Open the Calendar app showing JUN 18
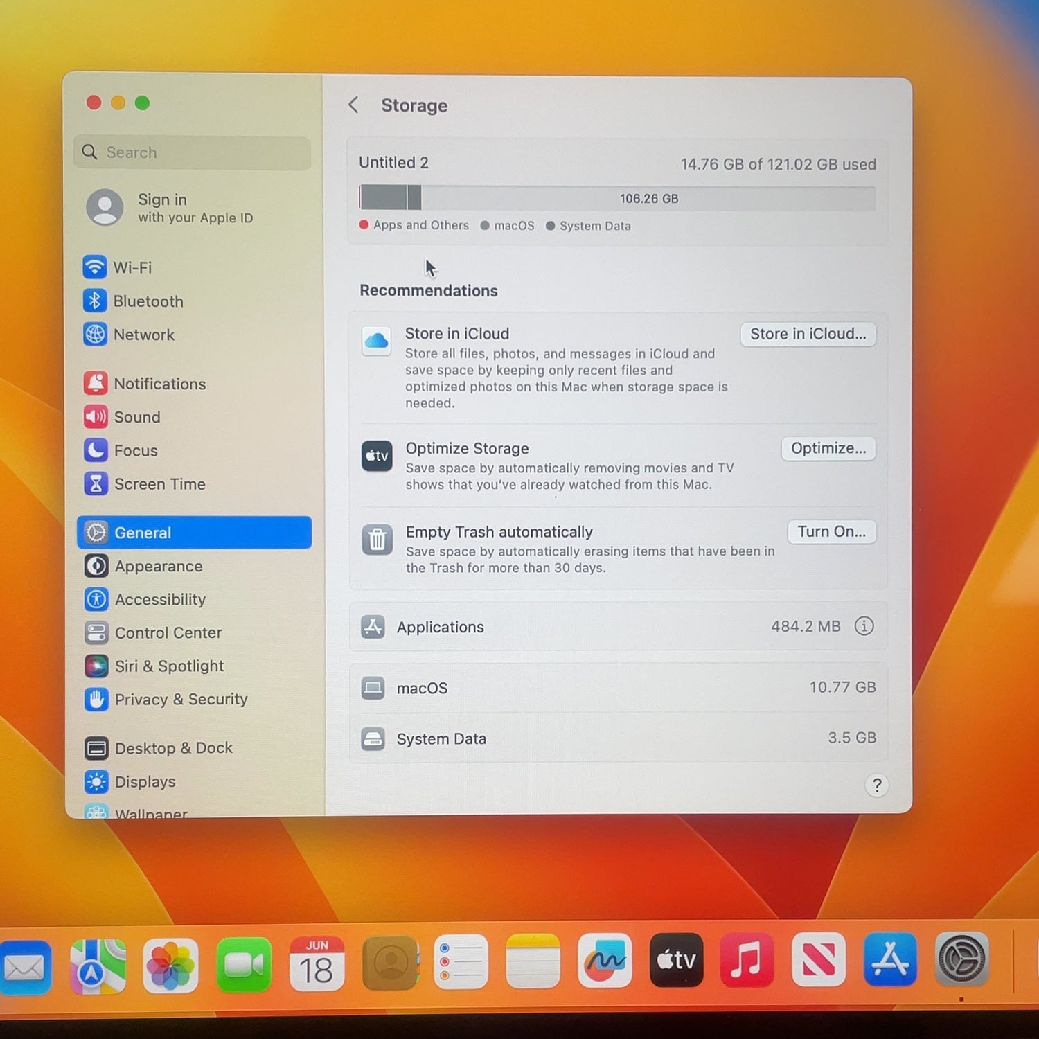This screenshot has height=1039, width=1039. 317,963
